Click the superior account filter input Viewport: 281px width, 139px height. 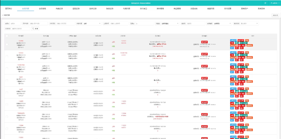[x=119, y=23]
